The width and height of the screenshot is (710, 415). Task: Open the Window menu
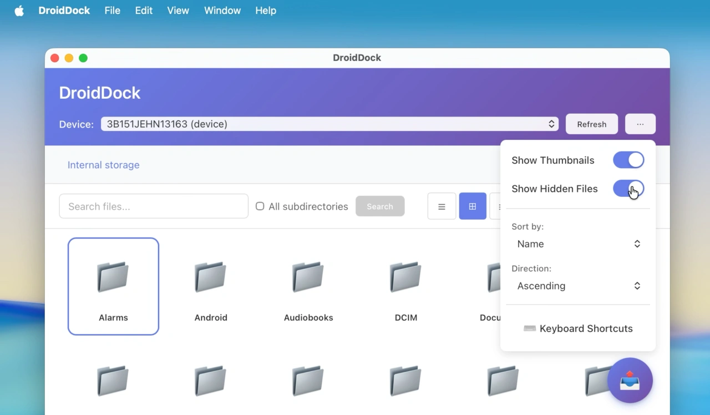pyautogui.click(x=222, y=11)
